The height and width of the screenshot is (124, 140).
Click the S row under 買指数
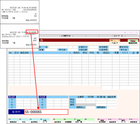point(12,100)
